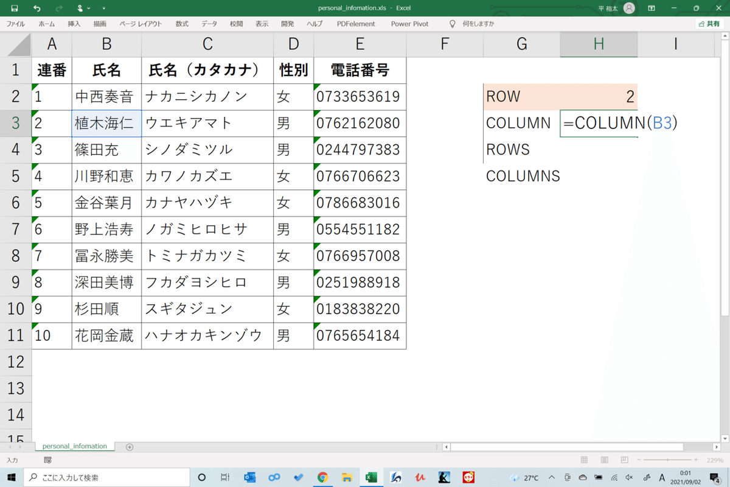Open the Kindle app taskbar icon
The width and height of the screenshot is (730, 487).
(444, 477)
